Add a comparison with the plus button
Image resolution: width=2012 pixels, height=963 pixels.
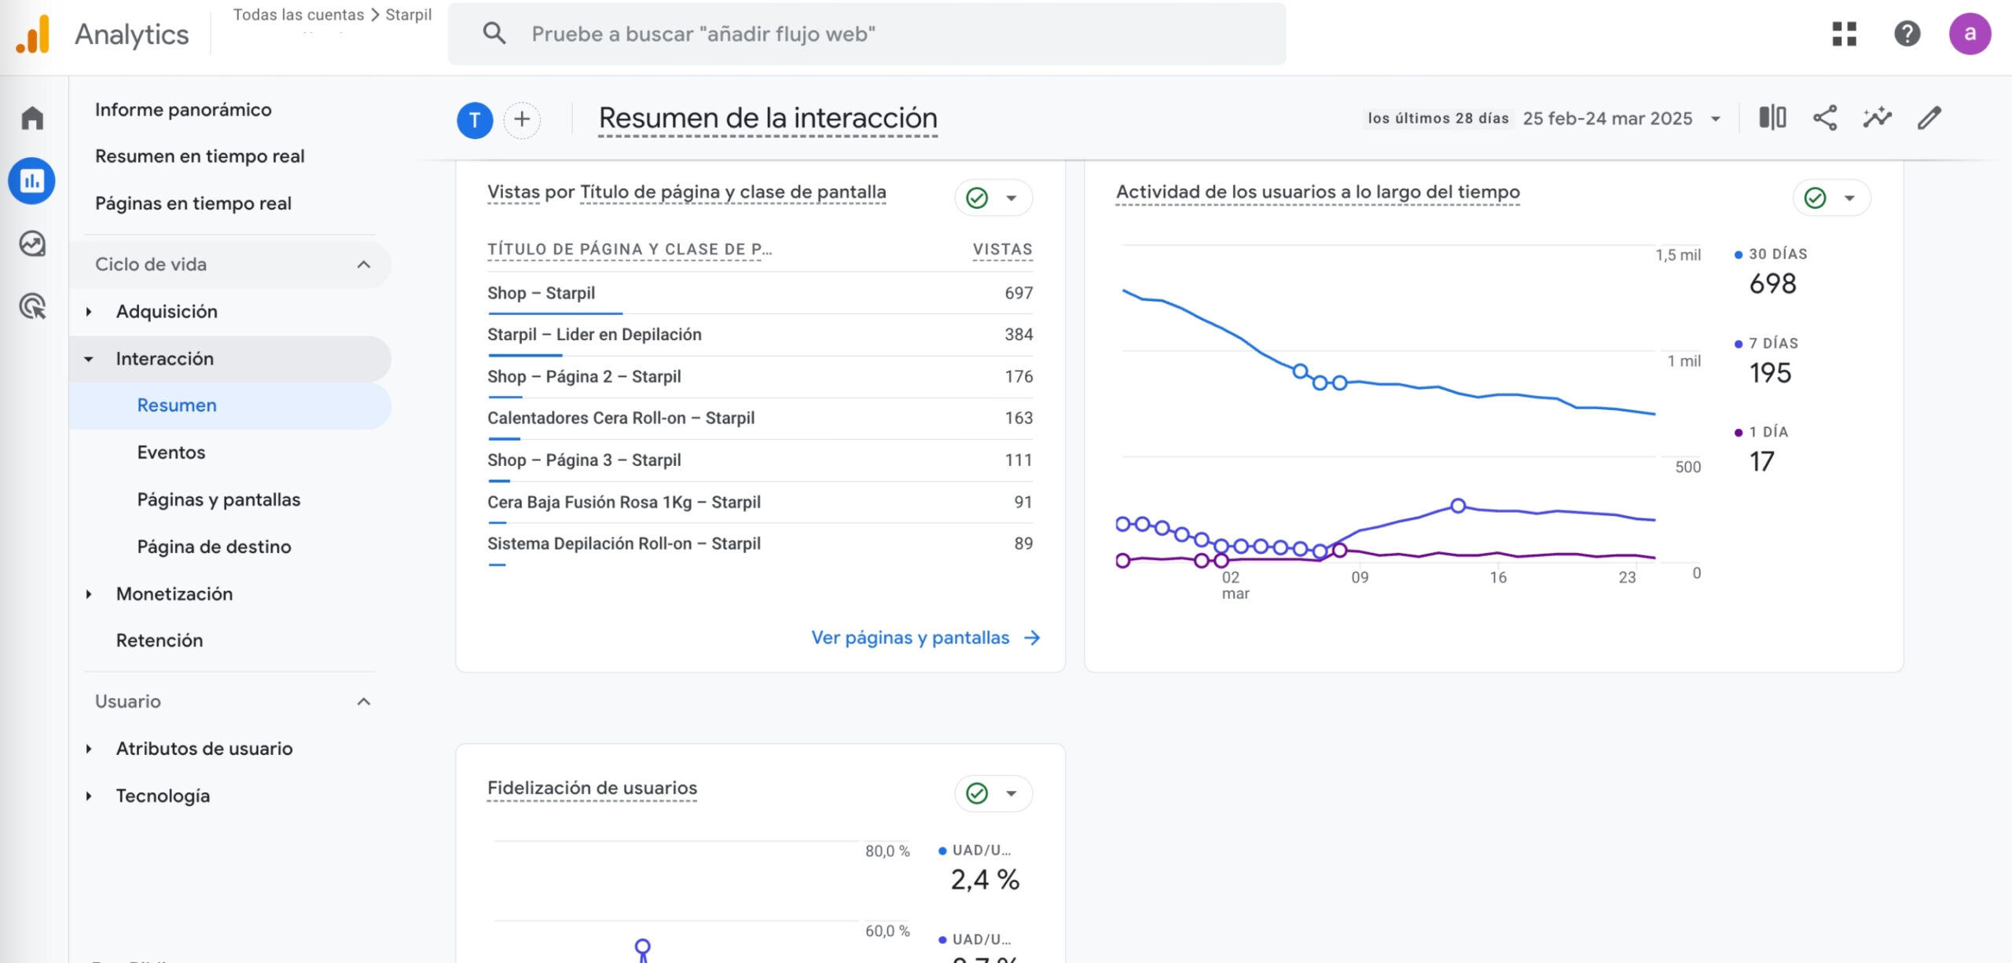click(x=522, y=120)
